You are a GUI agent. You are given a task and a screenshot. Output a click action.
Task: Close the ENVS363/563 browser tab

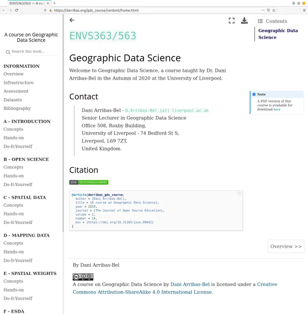pyautogui.click(x=48, y=3)
